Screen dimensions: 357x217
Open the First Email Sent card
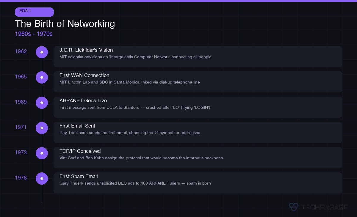[x=198, y=132]
